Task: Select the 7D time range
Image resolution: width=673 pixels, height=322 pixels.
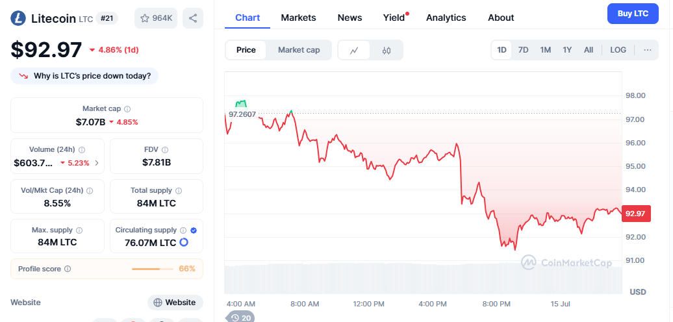Action: (523, 50)
